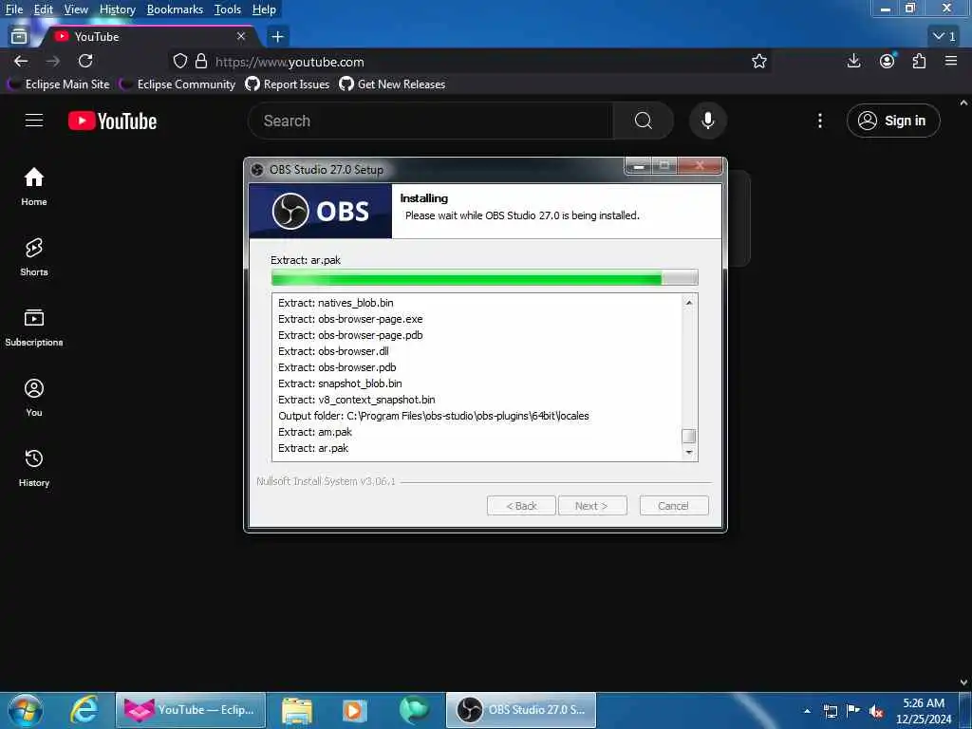Open Get New Releases bookmark
Viewport: 972px width, 729px height.
[x=392, y=84]
